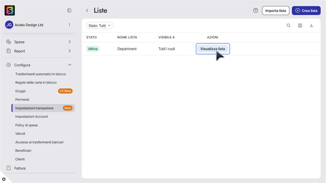
Task: Click the download list icon
Action: pos(311,25)
